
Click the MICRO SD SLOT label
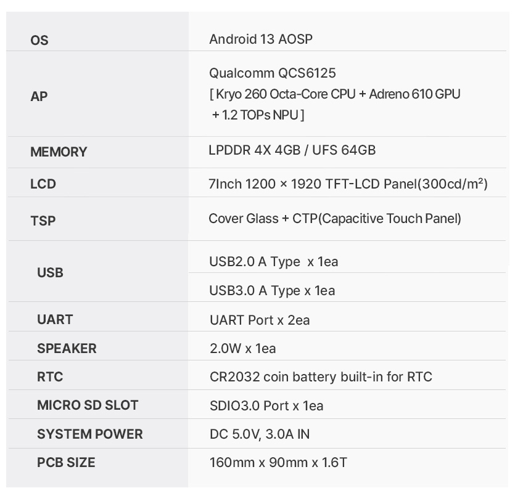[88, 405]
